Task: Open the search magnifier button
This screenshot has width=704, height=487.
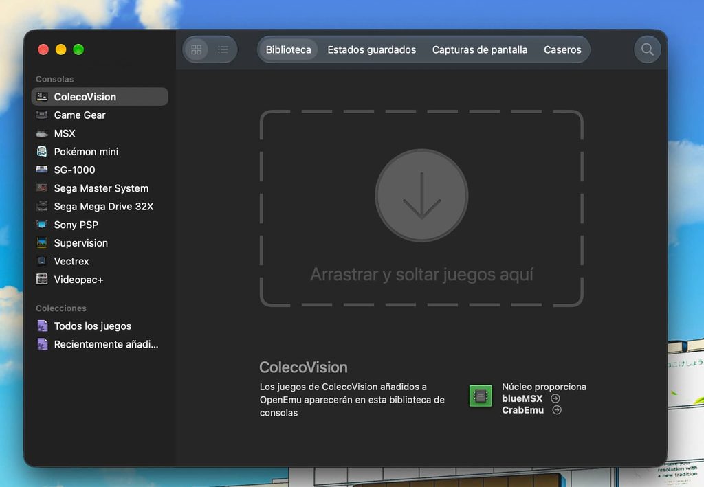Action: pos(647,49)
